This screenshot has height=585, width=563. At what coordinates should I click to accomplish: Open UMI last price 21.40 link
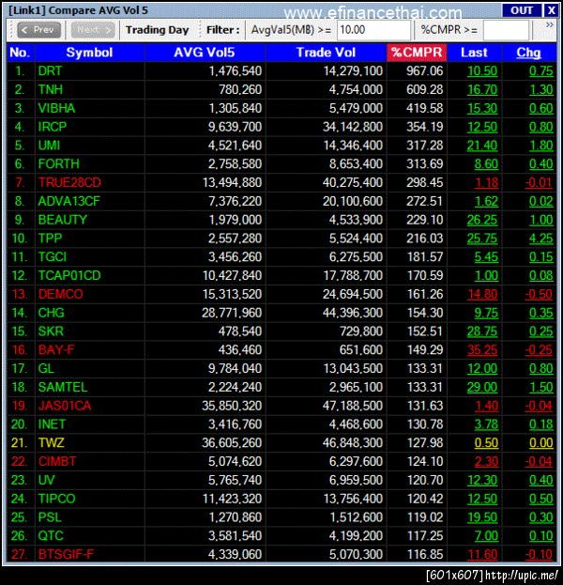[x=482, y=146]
